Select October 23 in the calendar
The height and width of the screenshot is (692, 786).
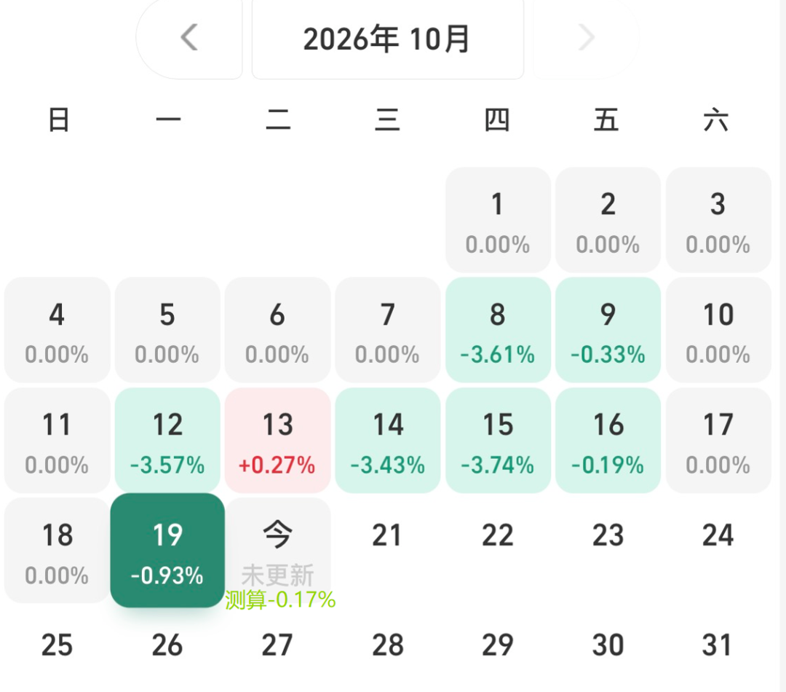(x=608, y=535)
